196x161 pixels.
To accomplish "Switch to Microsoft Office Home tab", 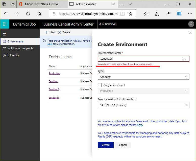I will pyautogui.click(x=42, y=4).
